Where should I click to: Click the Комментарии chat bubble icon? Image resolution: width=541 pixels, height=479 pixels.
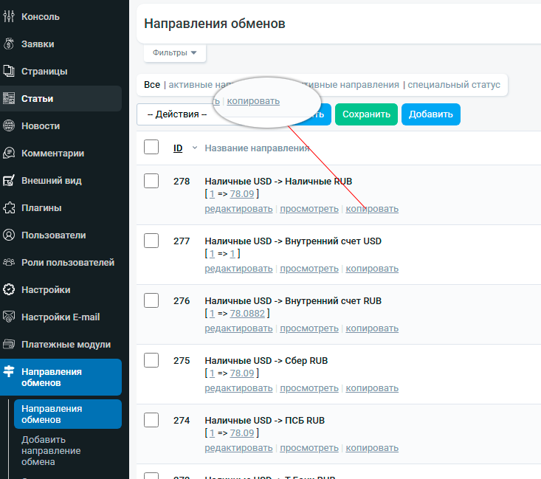coord(9,153)
